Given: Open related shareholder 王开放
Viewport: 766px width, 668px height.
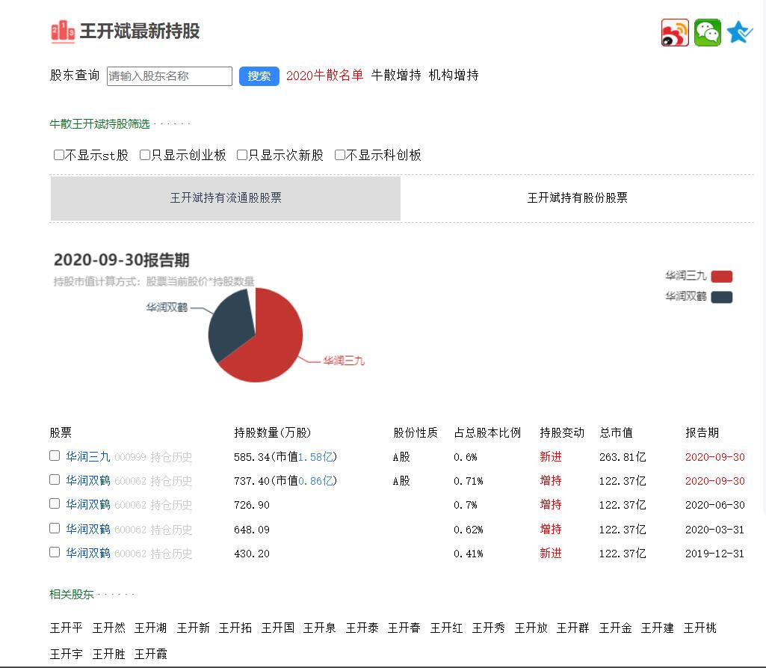Looking at the screenshot, I should [531, 628].
